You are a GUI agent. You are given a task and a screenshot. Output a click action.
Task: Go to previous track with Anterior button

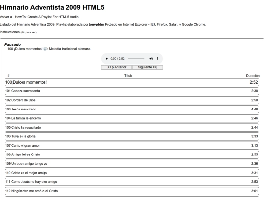tap(116, 67)
